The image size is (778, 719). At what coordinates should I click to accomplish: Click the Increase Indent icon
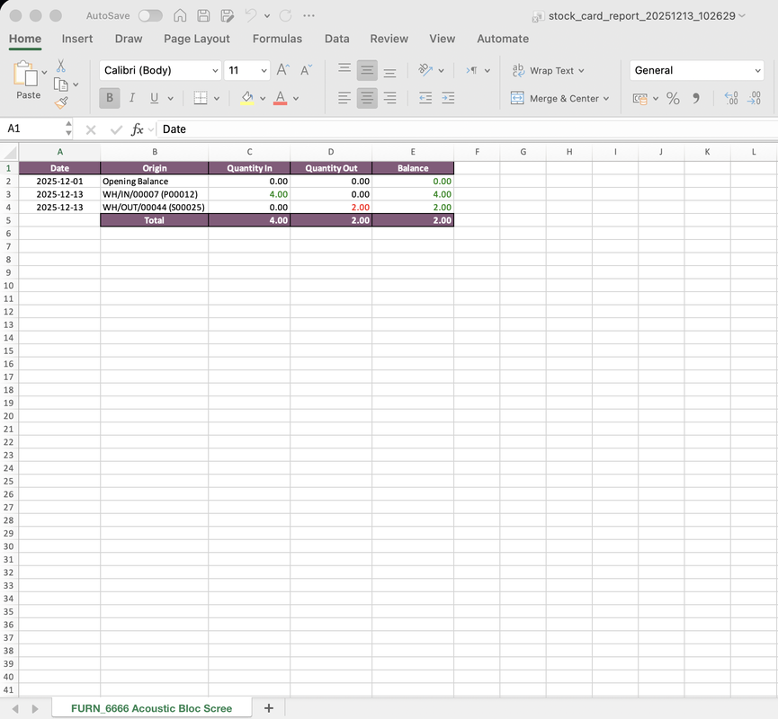click(x=447, y=99)
